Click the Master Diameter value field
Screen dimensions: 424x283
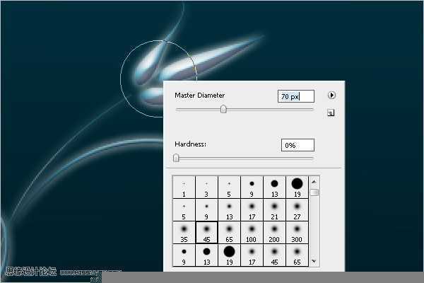tap(296, 96)
